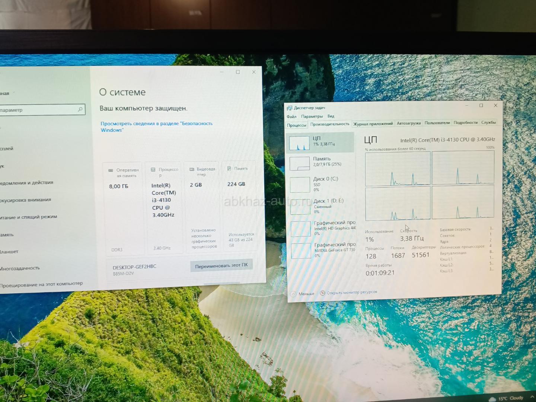The image size is (536, 402).
Task: Switch to the Процессы tab
Action: 296,125
